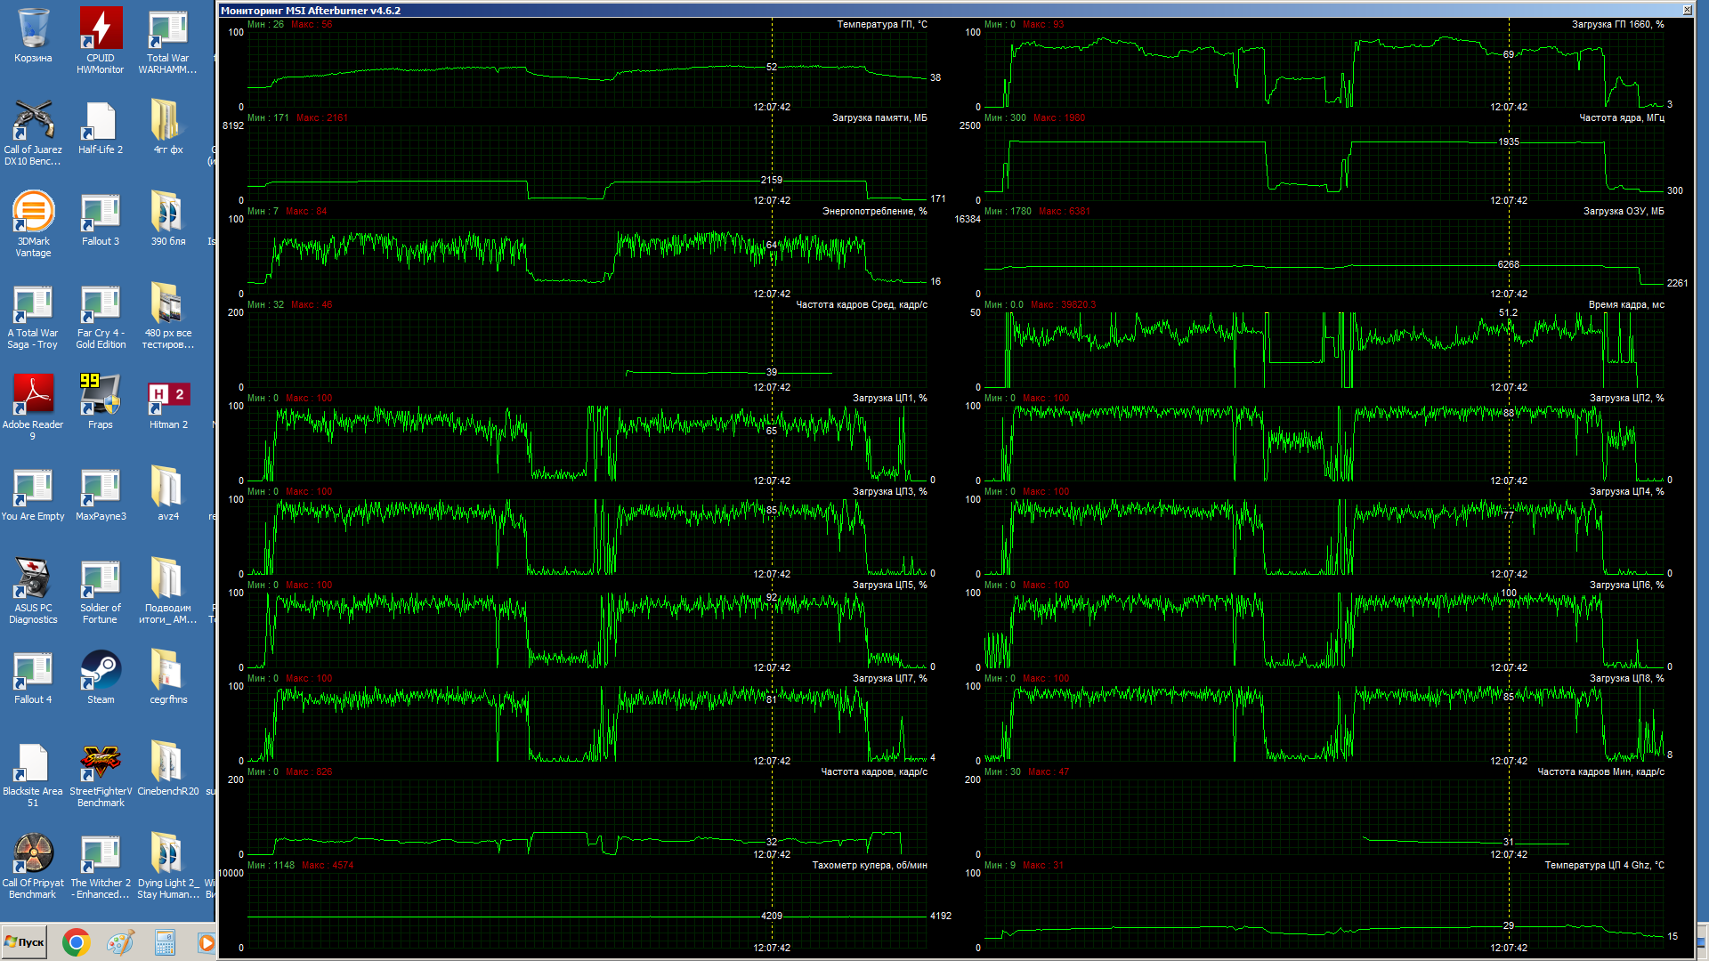Open the '390 бля' folder
Viewport: 1709px width, 961px height.
click(168, 214)
